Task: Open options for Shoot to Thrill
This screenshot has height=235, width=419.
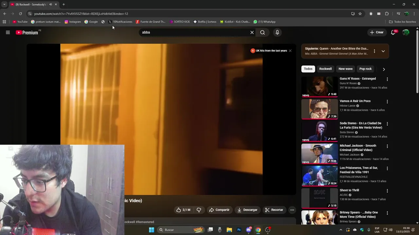Action: 387,191
